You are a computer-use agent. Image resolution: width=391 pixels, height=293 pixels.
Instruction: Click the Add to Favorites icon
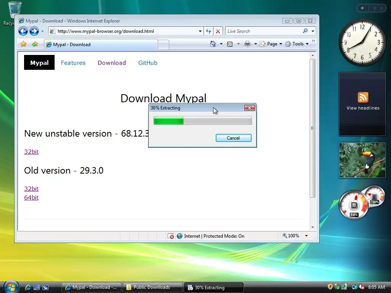[x=35, y=44]
